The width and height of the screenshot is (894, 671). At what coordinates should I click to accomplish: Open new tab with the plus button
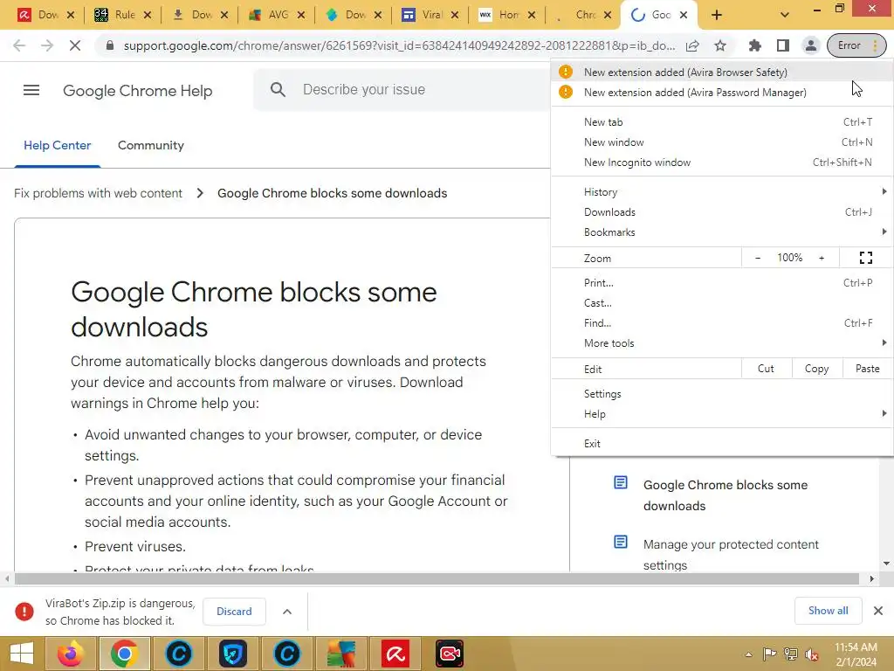pos(717,15)
